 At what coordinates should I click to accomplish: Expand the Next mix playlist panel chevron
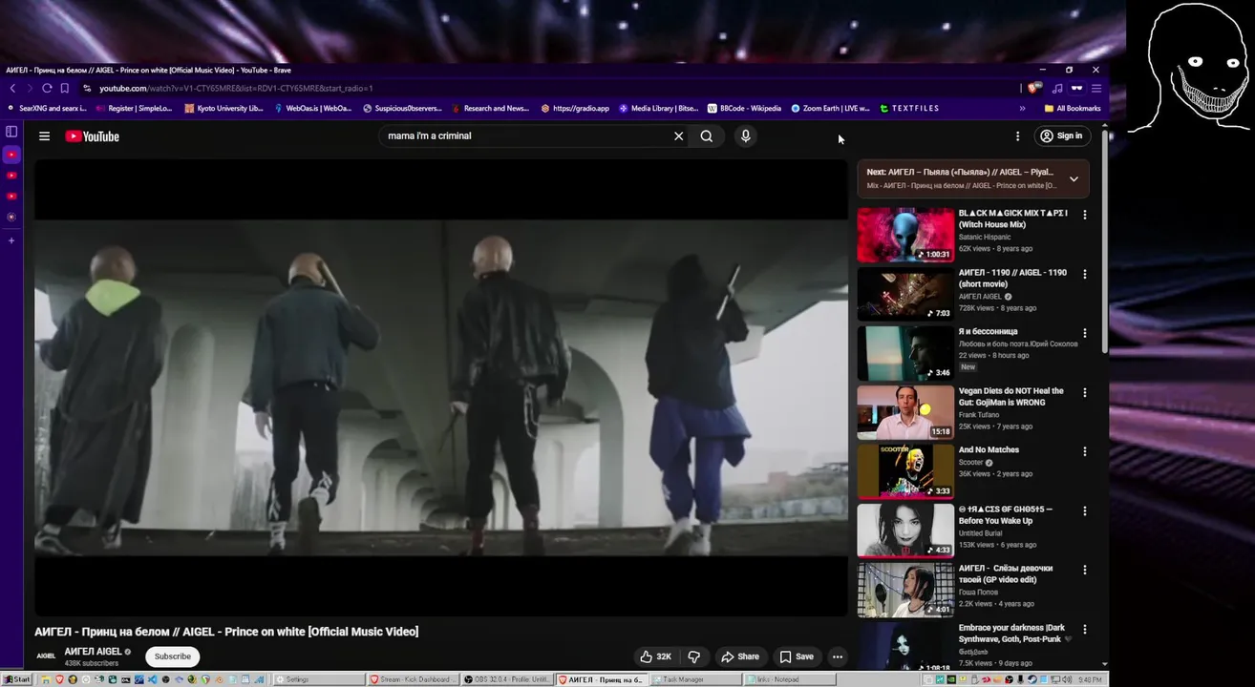[x=1074, y=178]
